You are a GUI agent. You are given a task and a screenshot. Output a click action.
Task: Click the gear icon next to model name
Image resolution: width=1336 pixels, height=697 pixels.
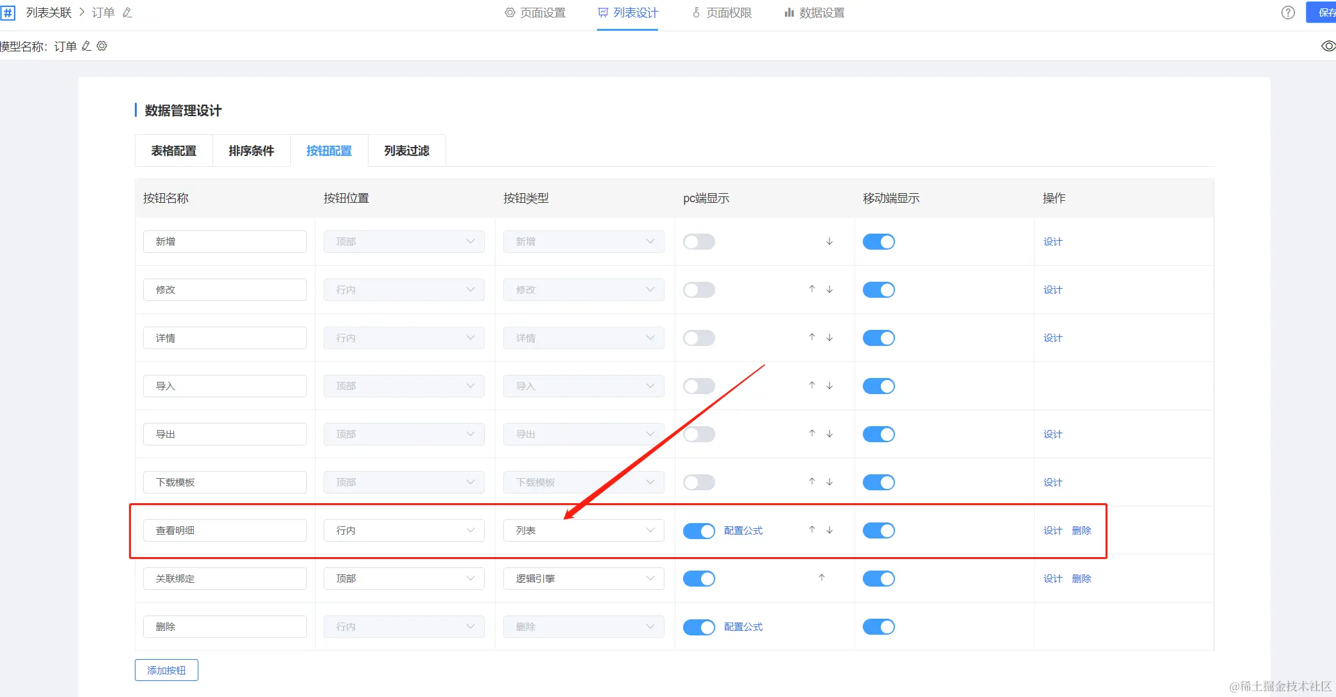pos(102,46)
